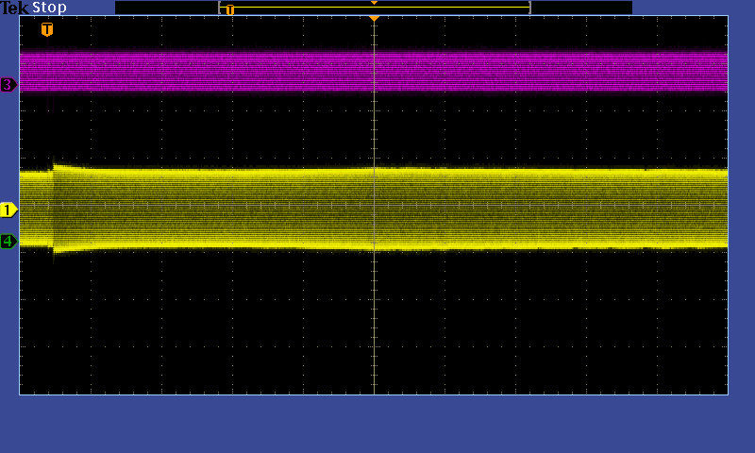This screenshot has width=755, height=453.
Task: Click the yellow waveform's step near left edge
Action: [x=55, y=170]
